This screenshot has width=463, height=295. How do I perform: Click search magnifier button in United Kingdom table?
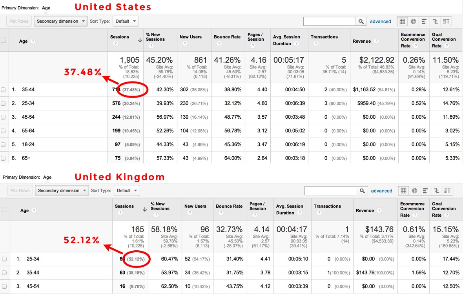point(362,191)
